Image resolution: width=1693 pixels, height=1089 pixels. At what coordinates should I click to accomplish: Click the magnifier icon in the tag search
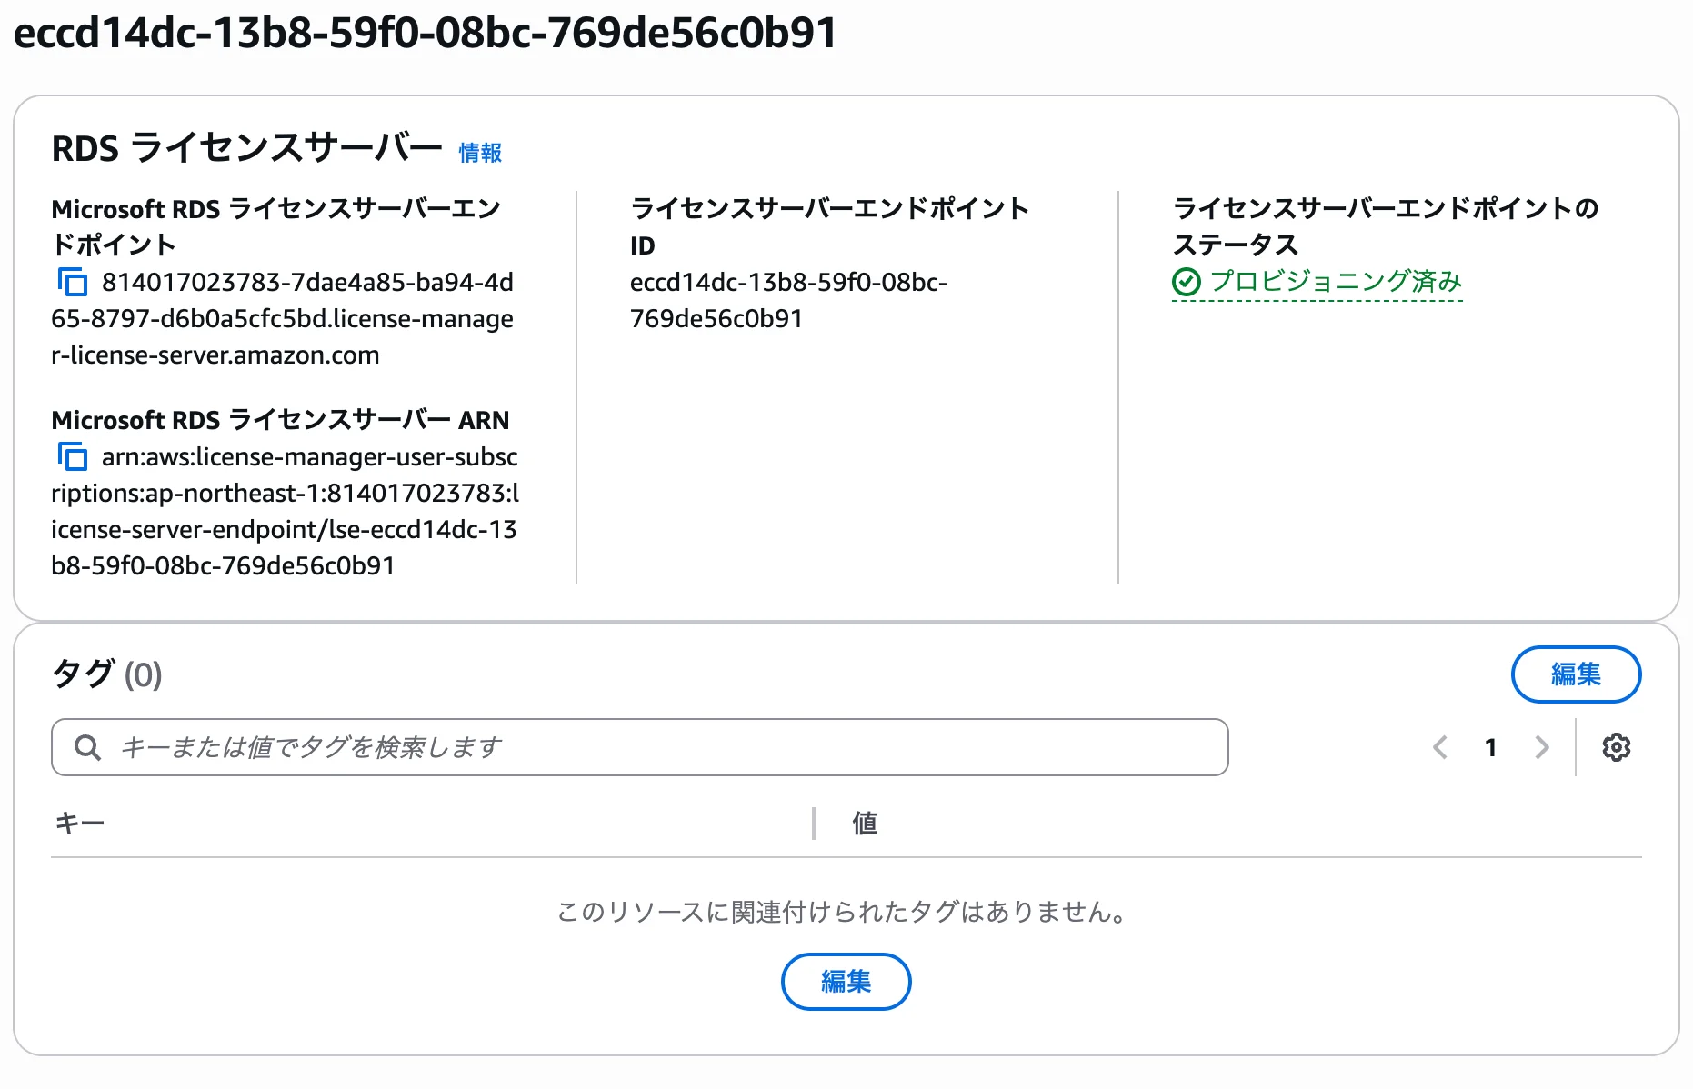pos(87,747)
